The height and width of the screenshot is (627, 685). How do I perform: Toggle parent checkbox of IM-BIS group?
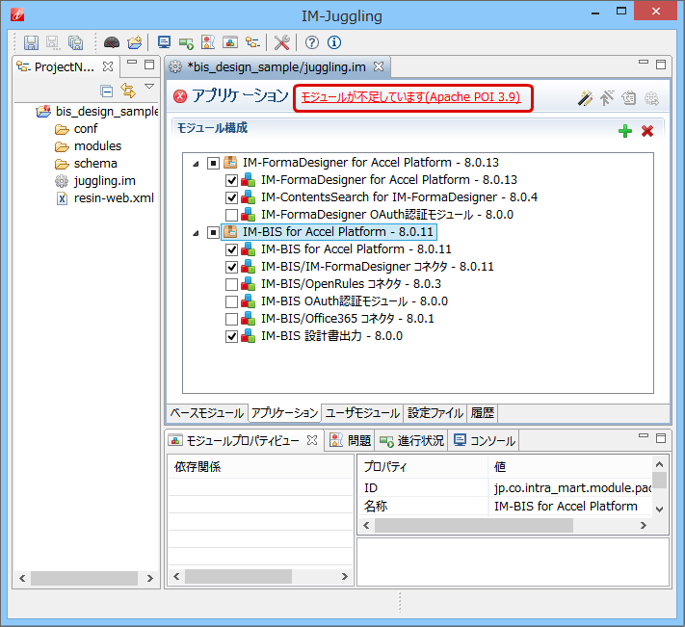tap(213, 232)
